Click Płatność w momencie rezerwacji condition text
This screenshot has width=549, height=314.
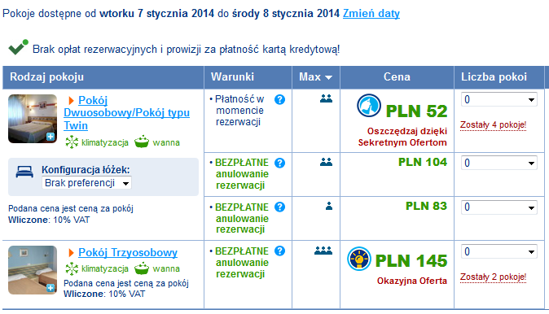[239, 111]
